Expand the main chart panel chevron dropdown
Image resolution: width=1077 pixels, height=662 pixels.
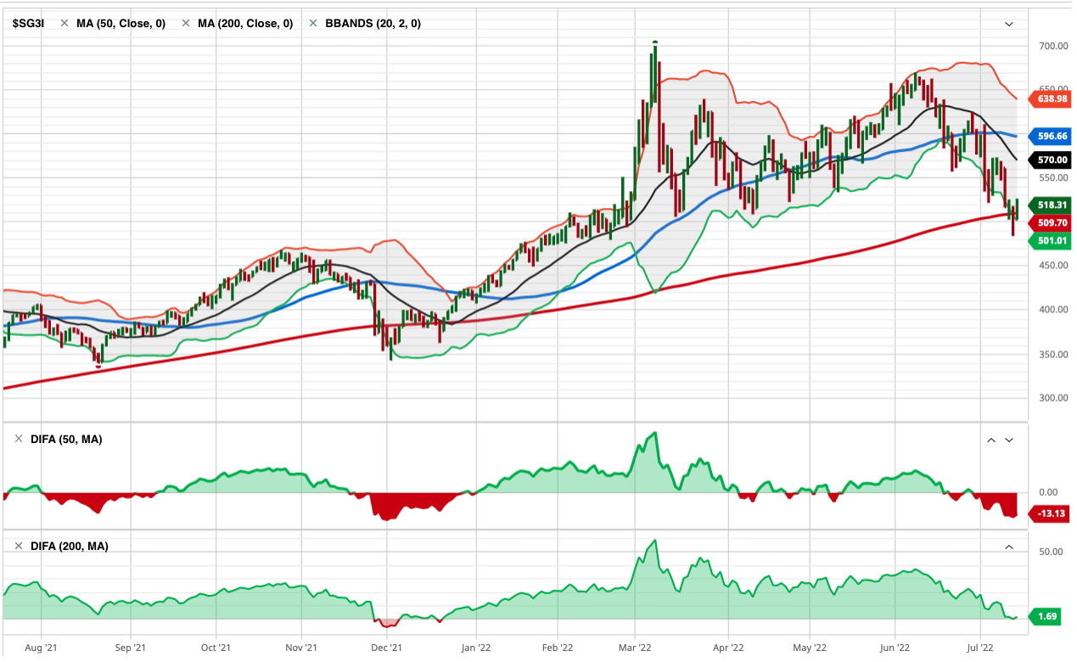click(1009, 24)
